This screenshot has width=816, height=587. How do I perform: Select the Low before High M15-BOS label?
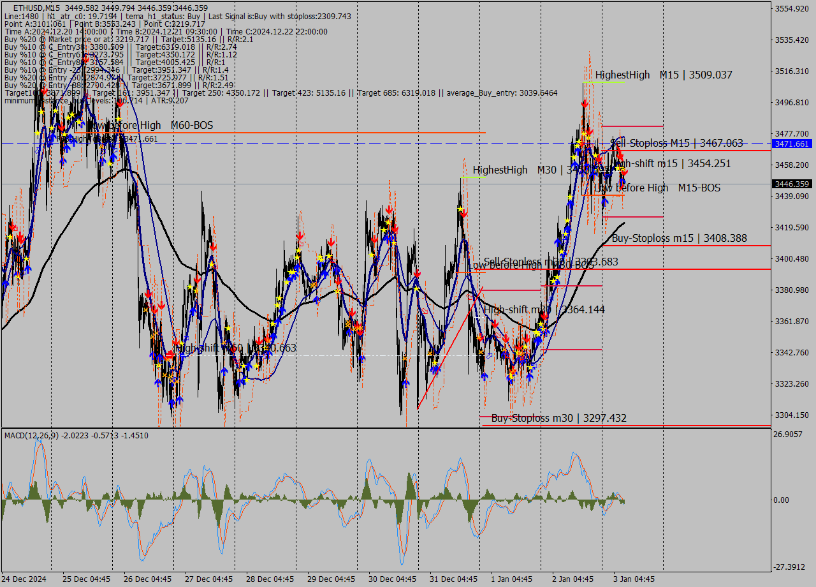657,188
